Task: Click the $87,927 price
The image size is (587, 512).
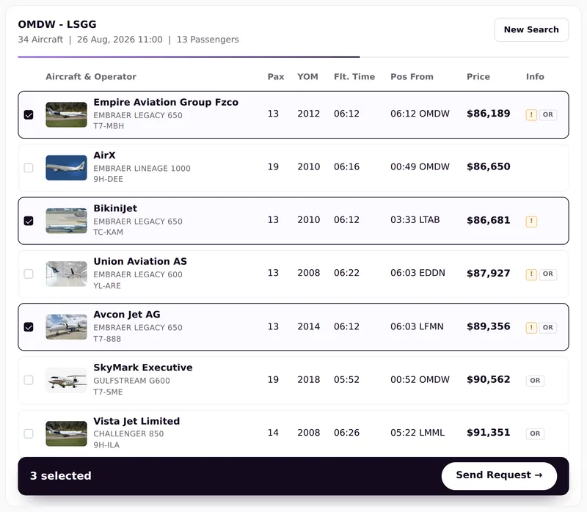Action: click(488, 273)
